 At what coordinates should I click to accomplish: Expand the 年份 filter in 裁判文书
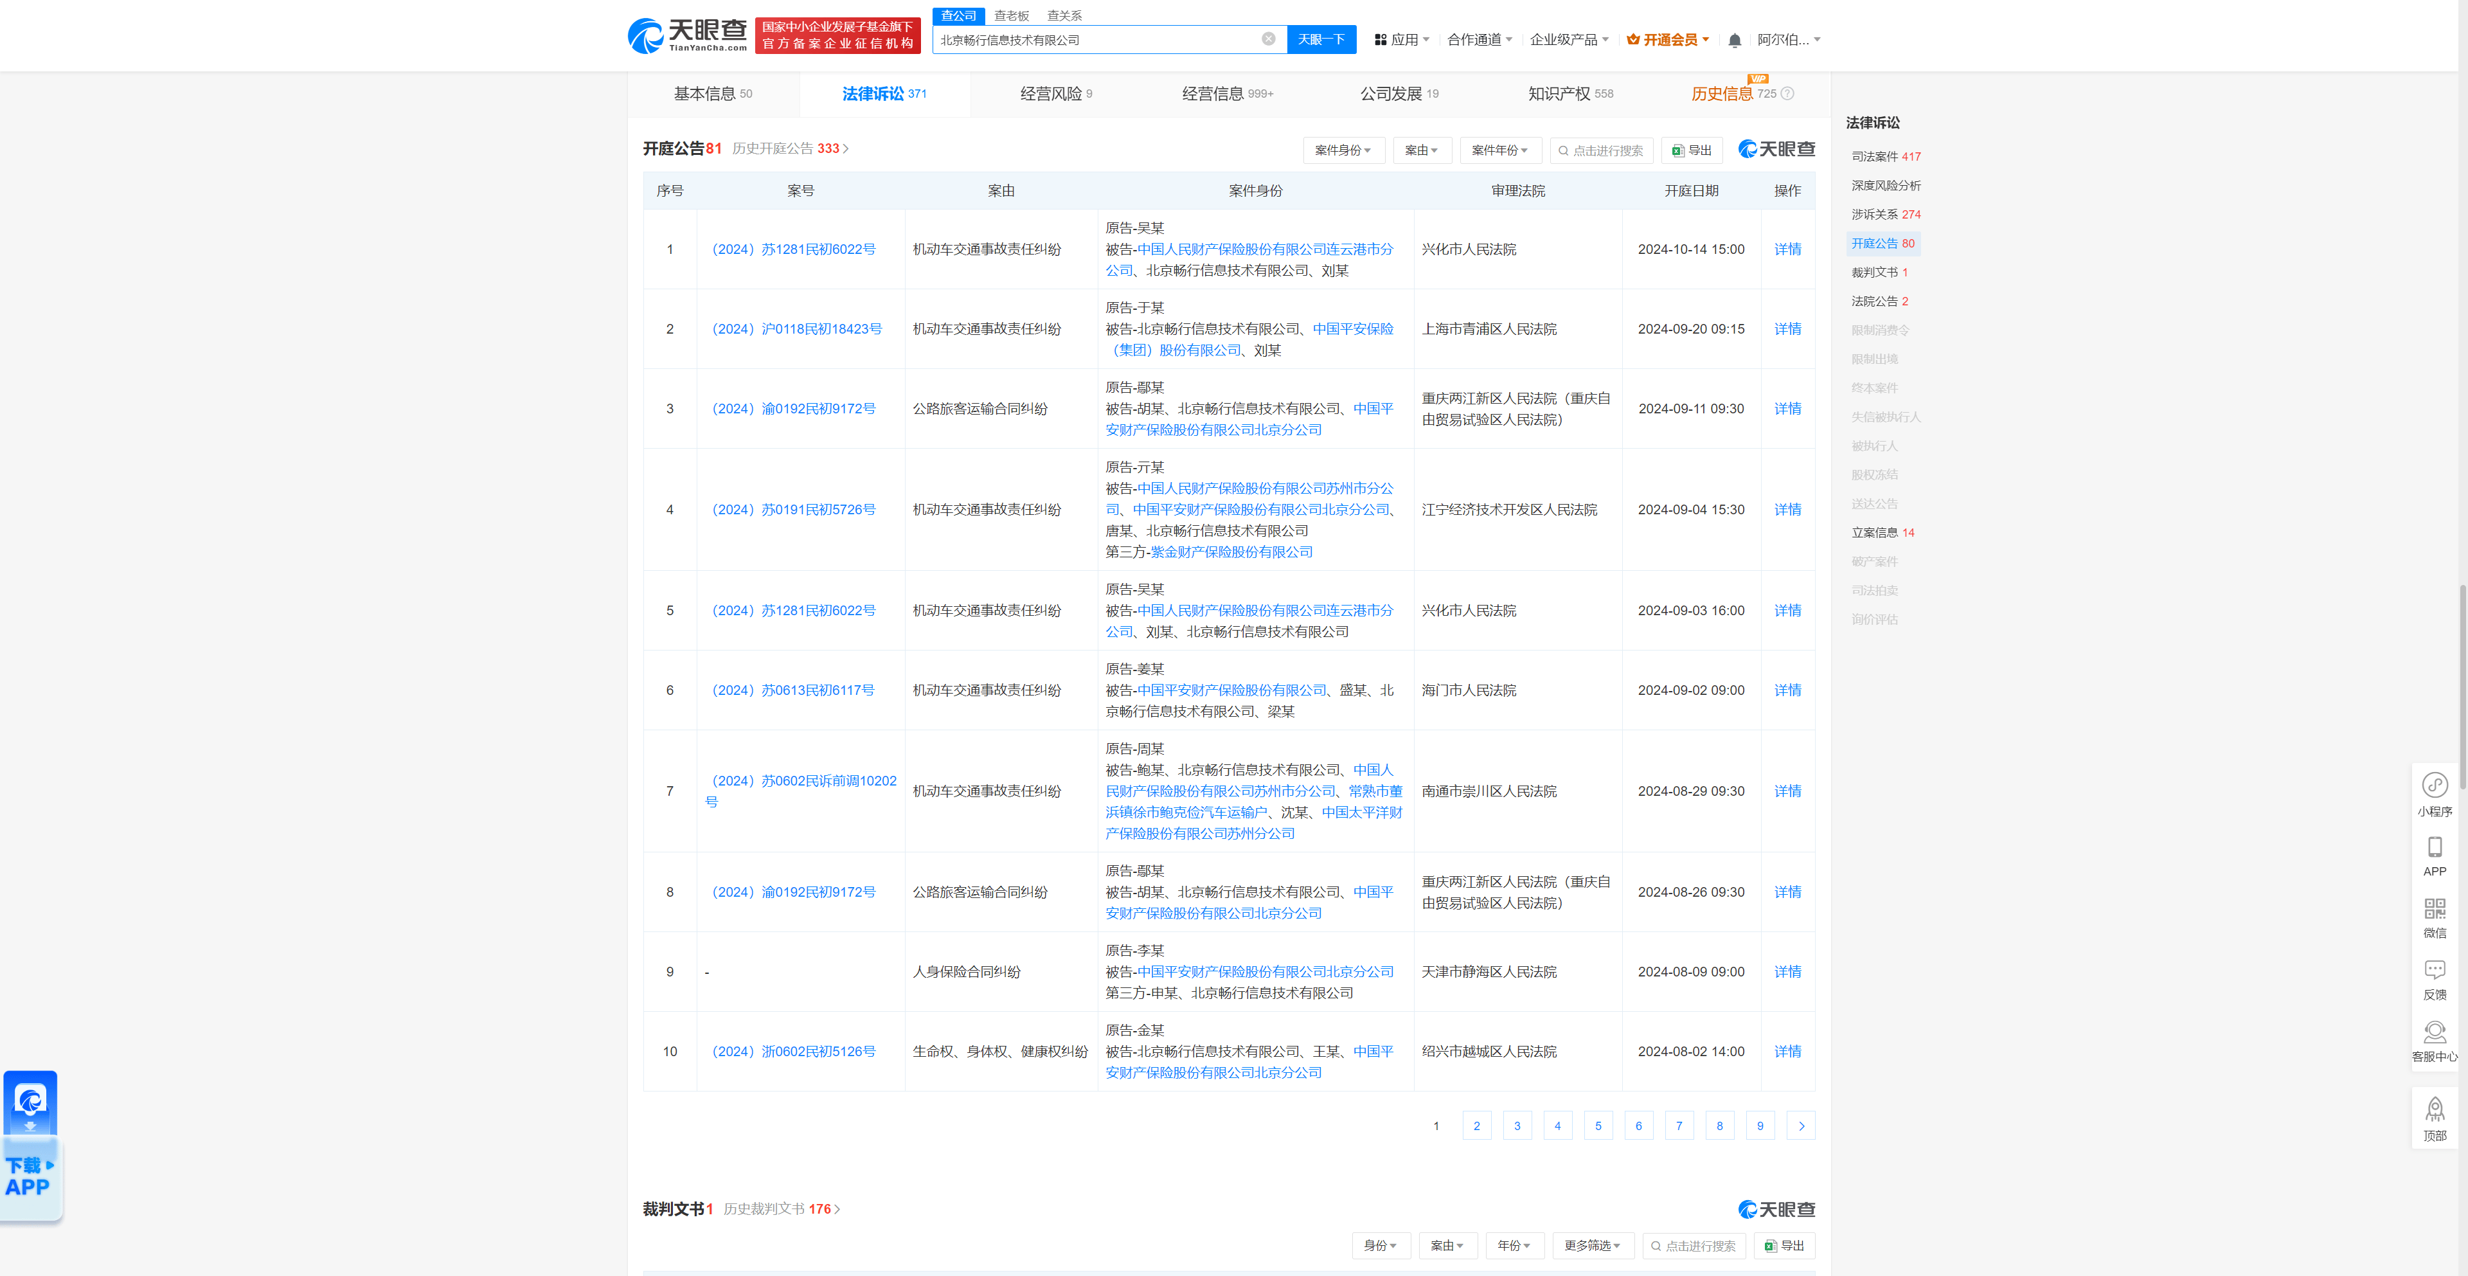pyautogui.click(x=1514, y=1245)
